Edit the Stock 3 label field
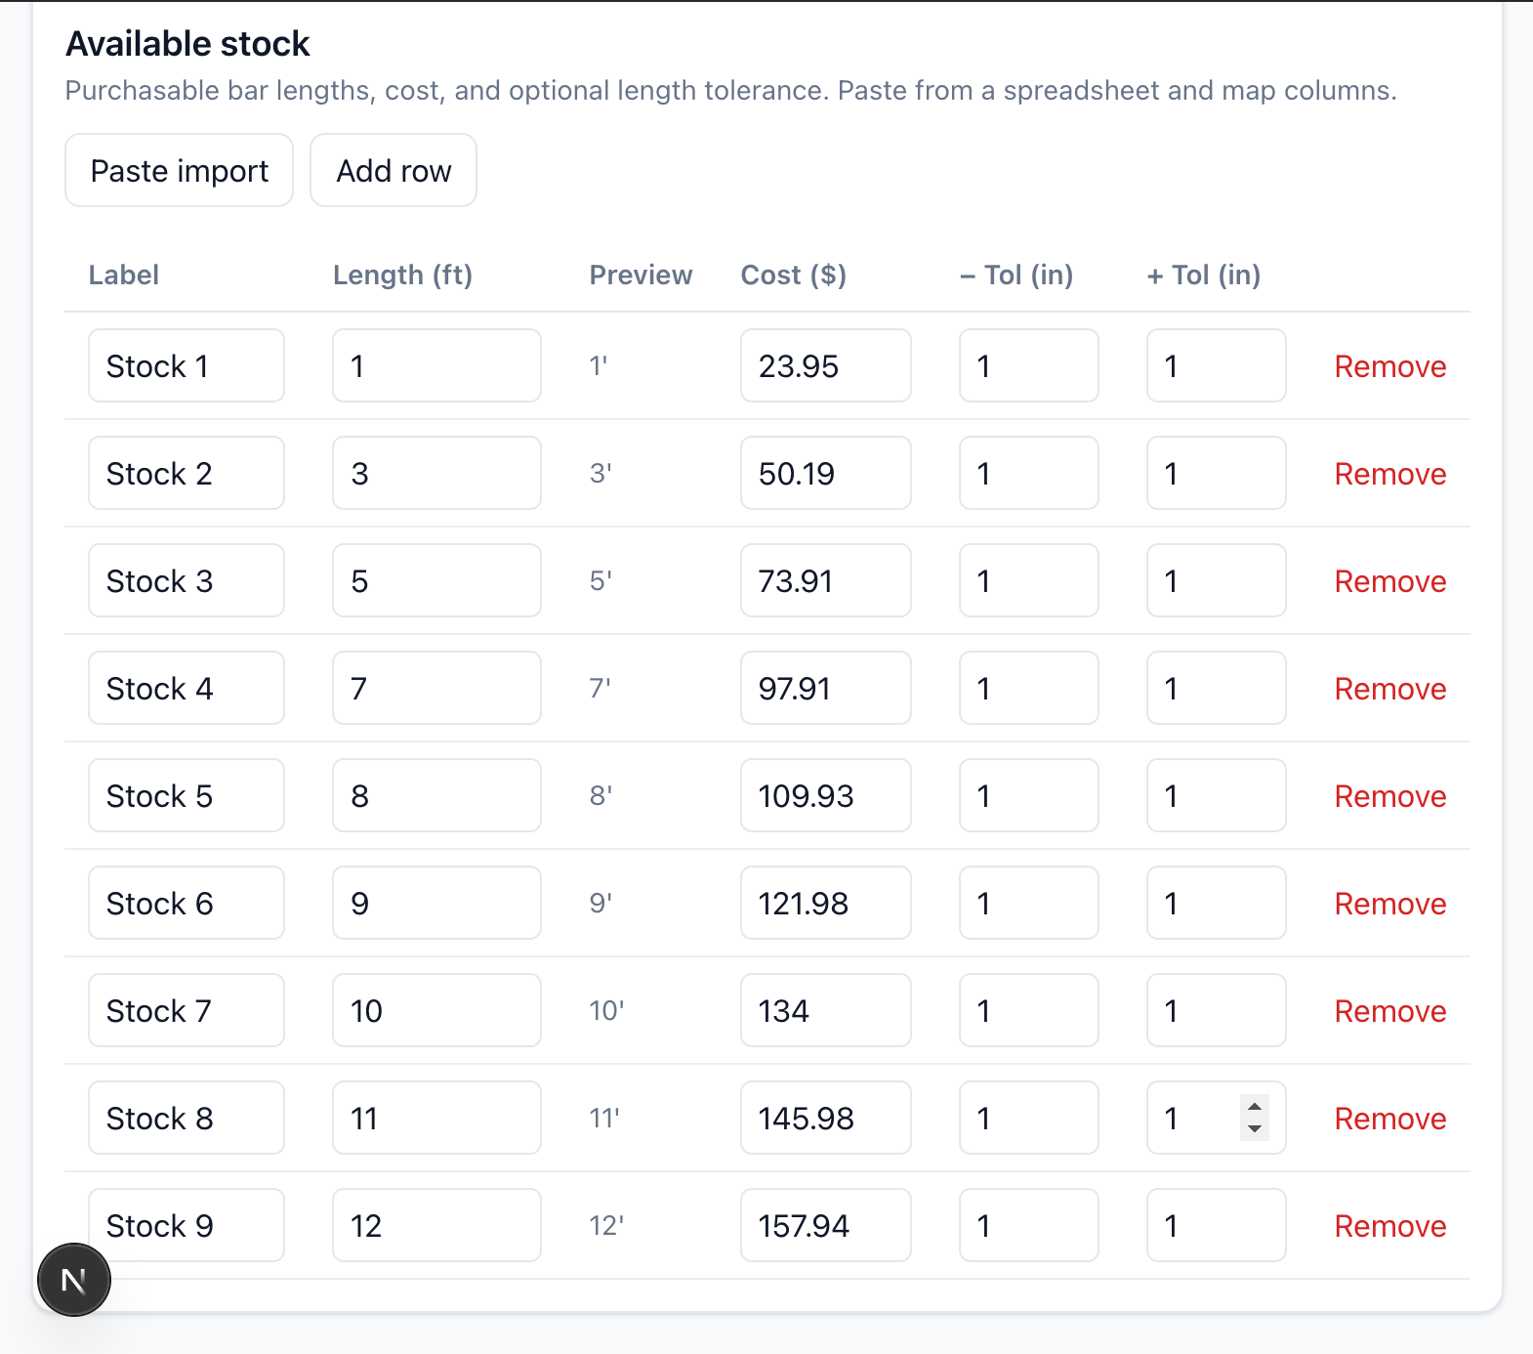The height and width of the screenshot is (1354, 1533). [186, 580]
